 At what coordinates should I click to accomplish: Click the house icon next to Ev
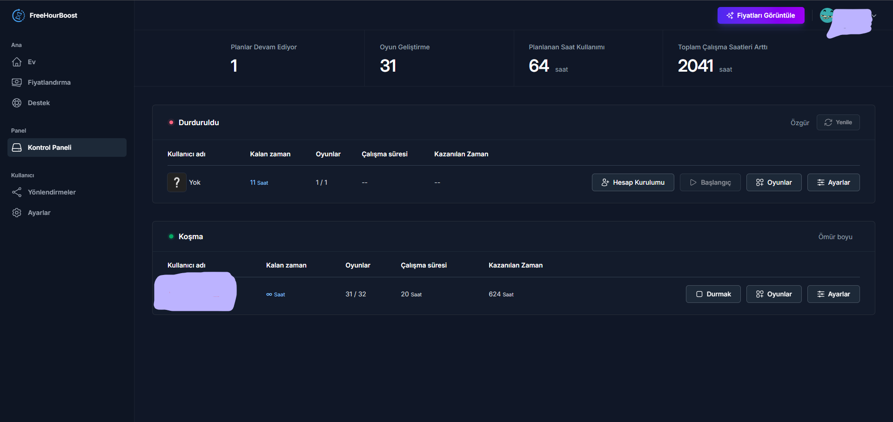[17, 62]
